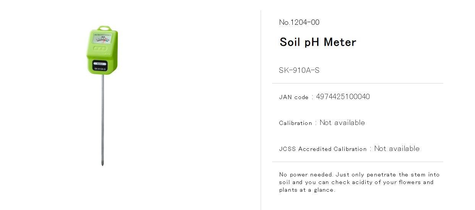Click the hanging loop atop the meter

pyautogui.click(x=102, y=28)
